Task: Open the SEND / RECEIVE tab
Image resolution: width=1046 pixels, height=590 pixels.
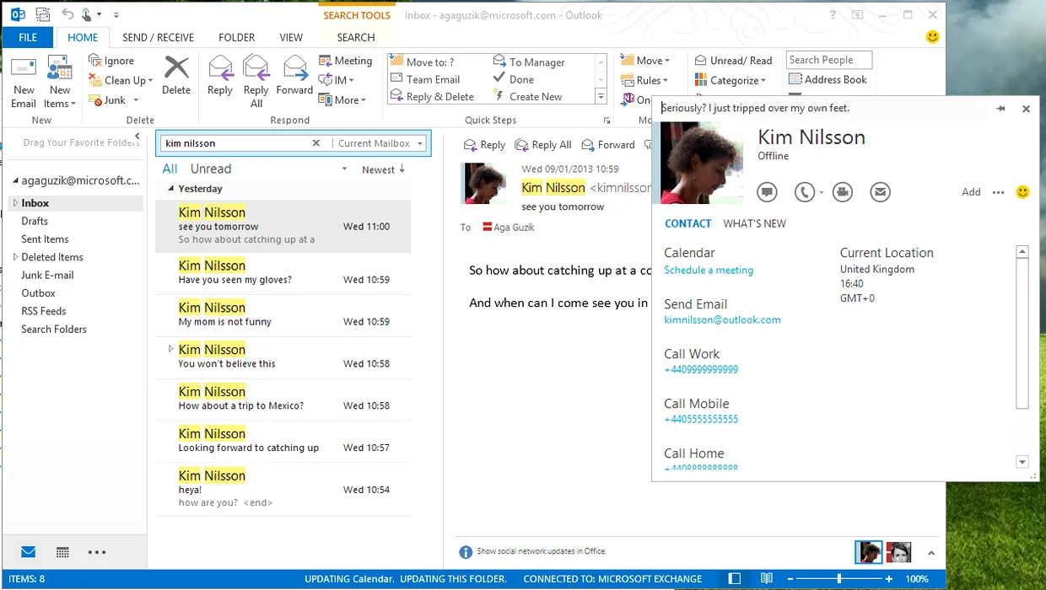Action: 158,37
